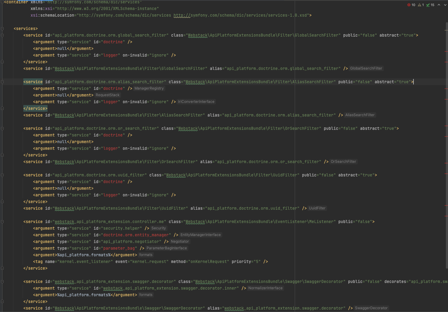Fold the or_search_filter service block

pos(2,129)
